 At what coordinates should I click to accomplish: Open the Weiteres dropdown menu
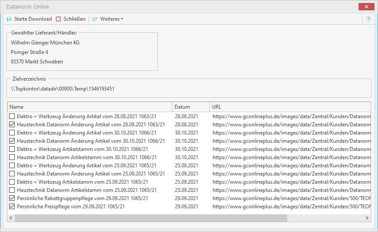point(111,19)
